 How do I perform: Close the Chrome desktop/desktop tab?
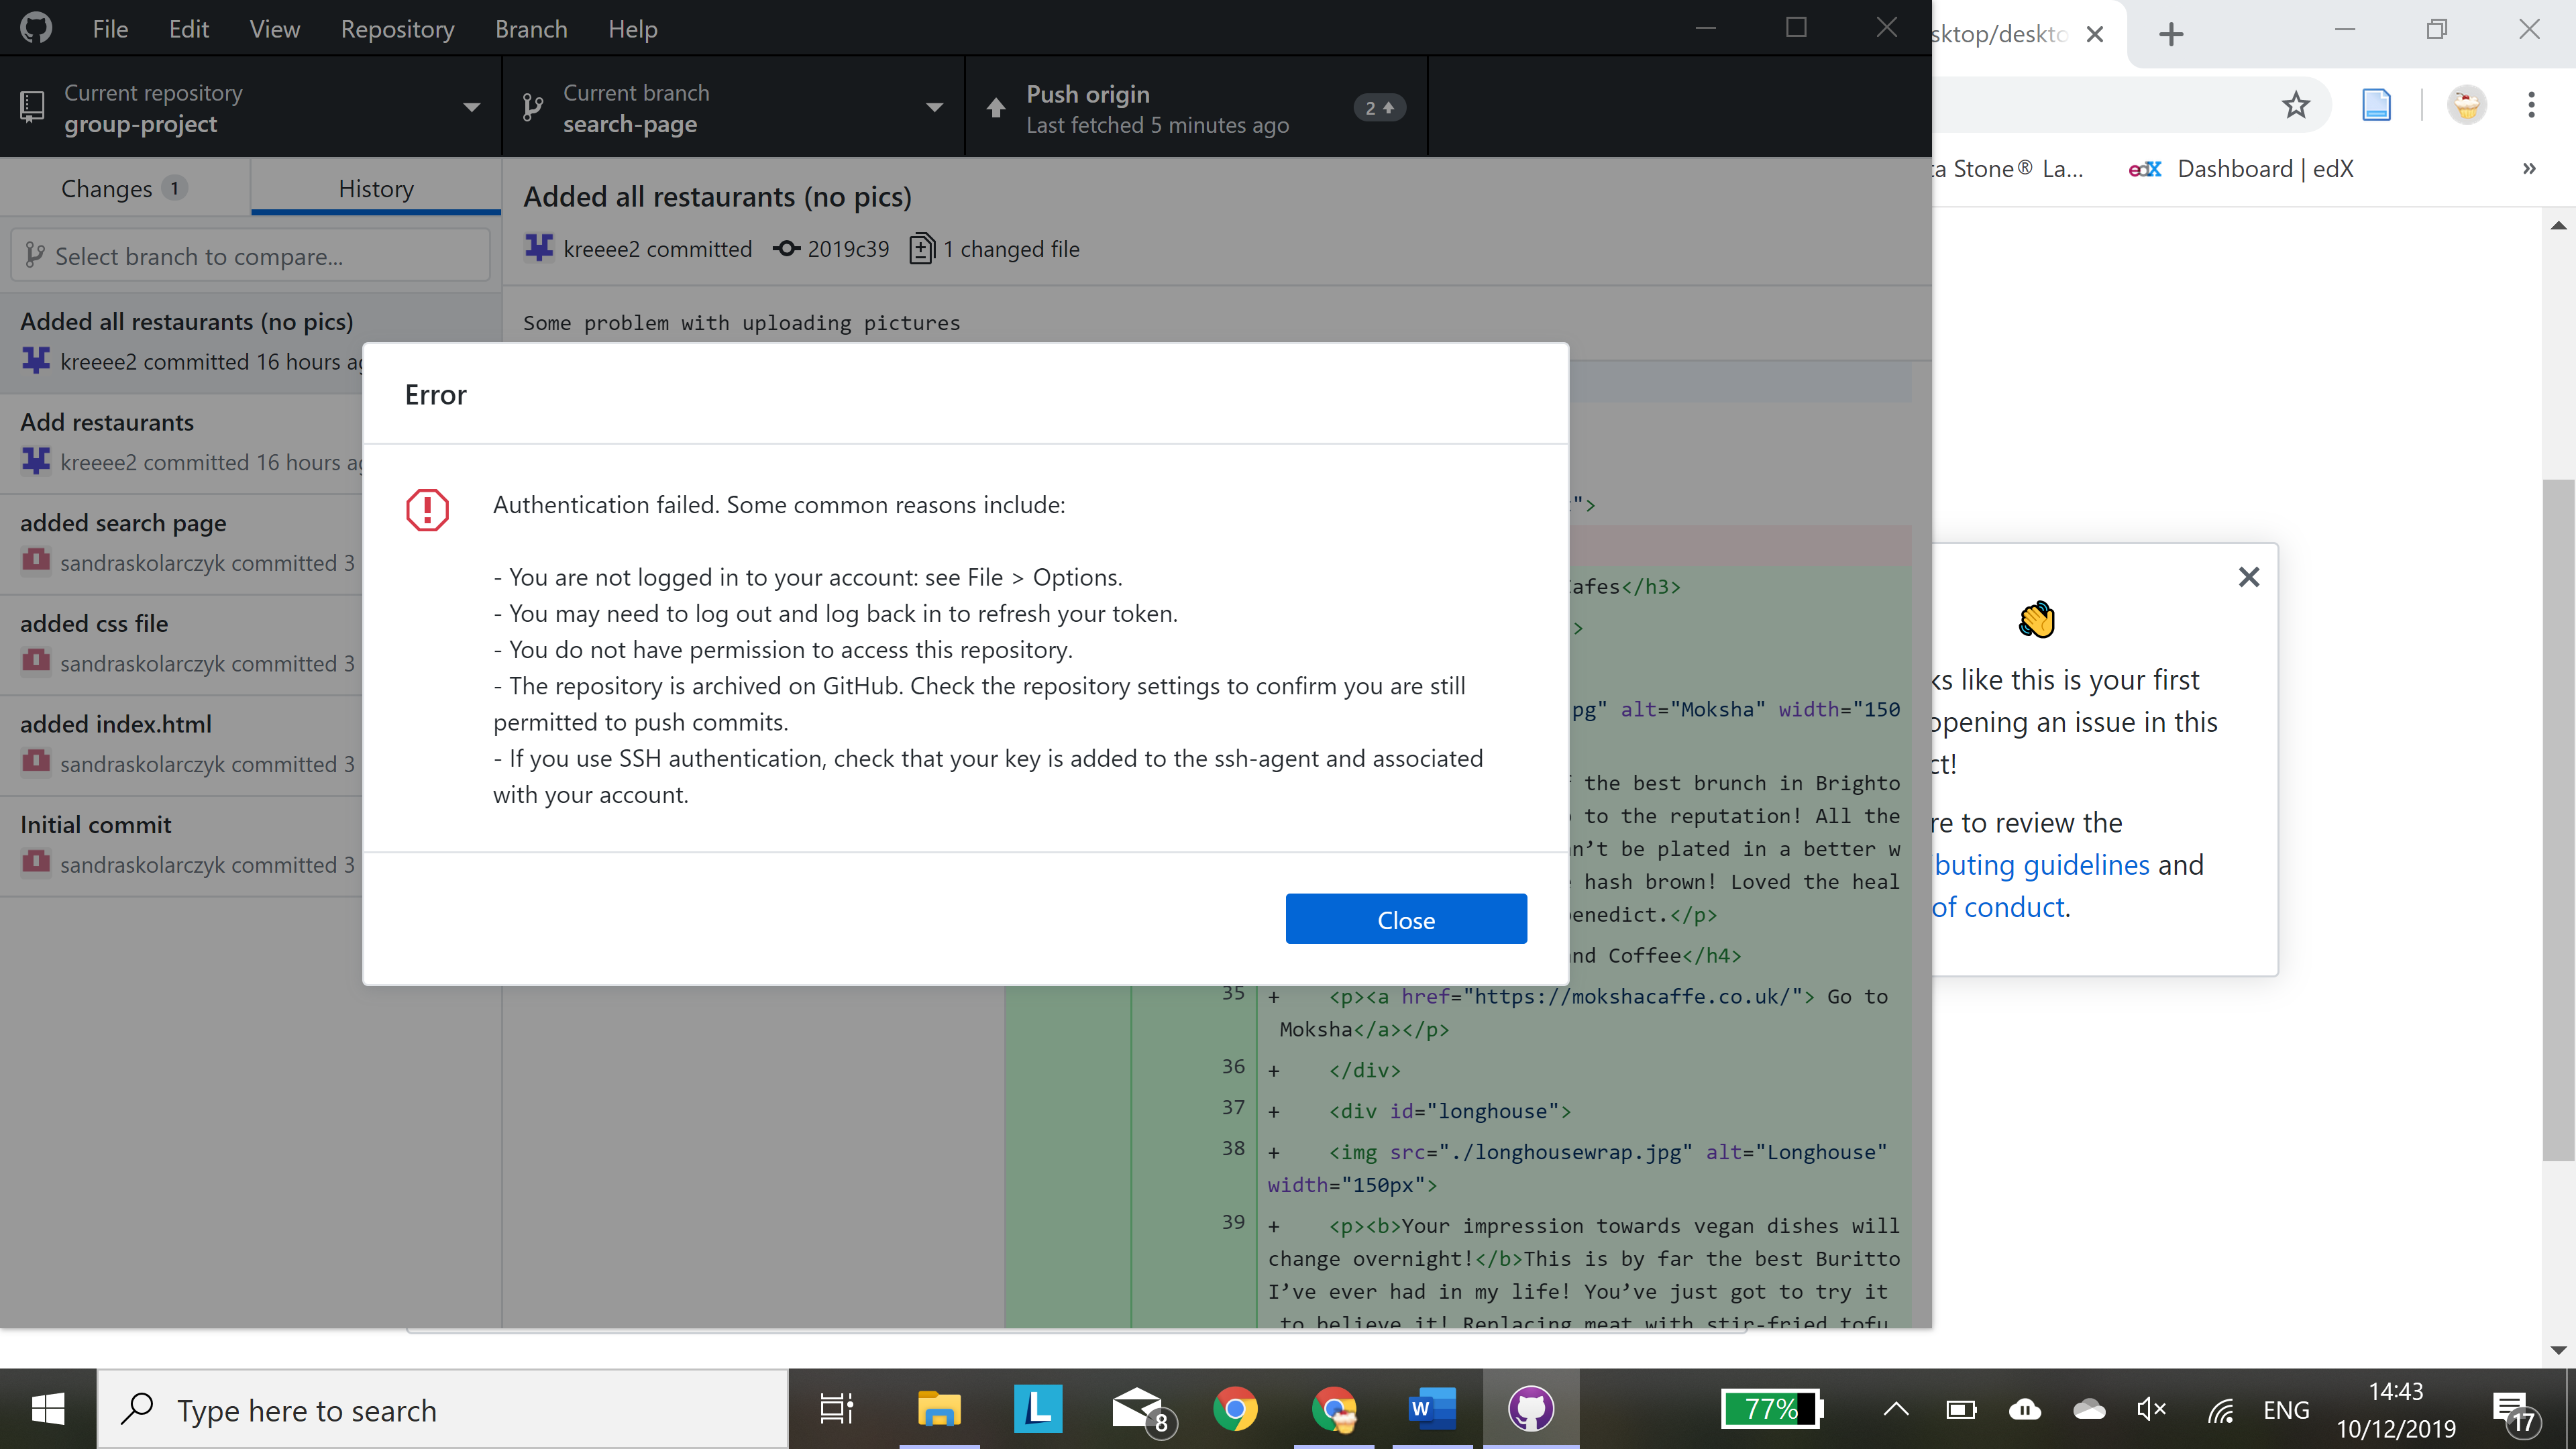(2095, 34)
